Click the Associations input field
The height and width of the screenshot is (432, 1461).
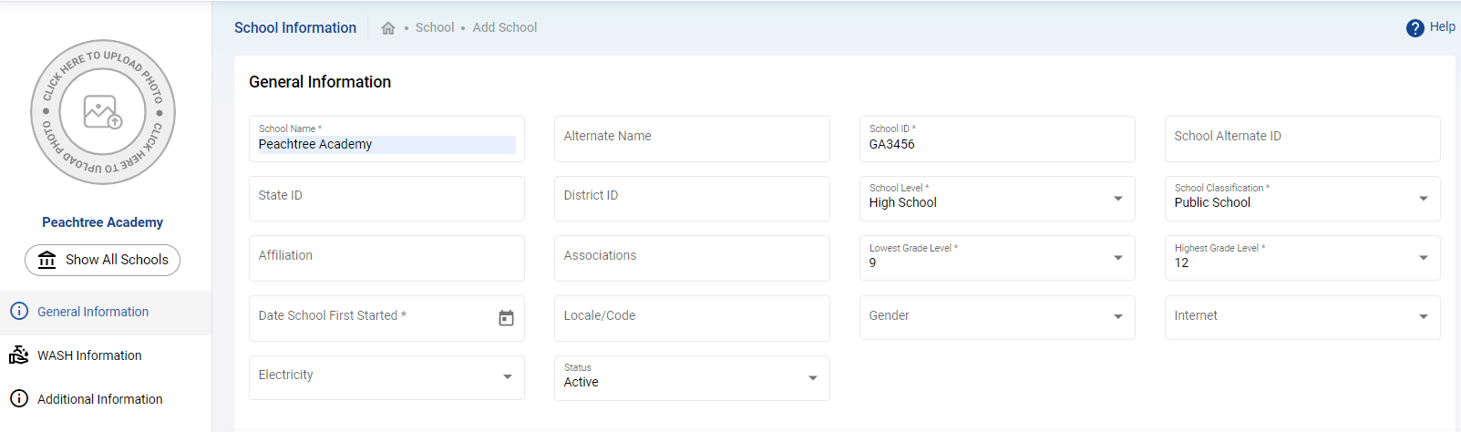[x=692, y=258]
